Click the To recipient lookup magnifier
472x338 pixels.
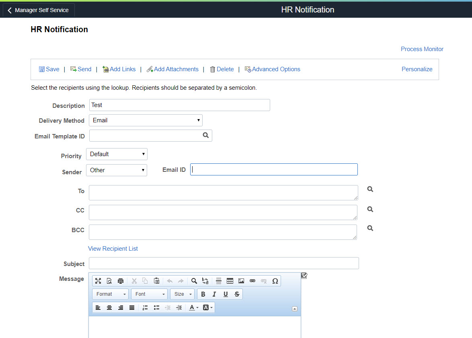pyautogui.click(x=370, y=189)
